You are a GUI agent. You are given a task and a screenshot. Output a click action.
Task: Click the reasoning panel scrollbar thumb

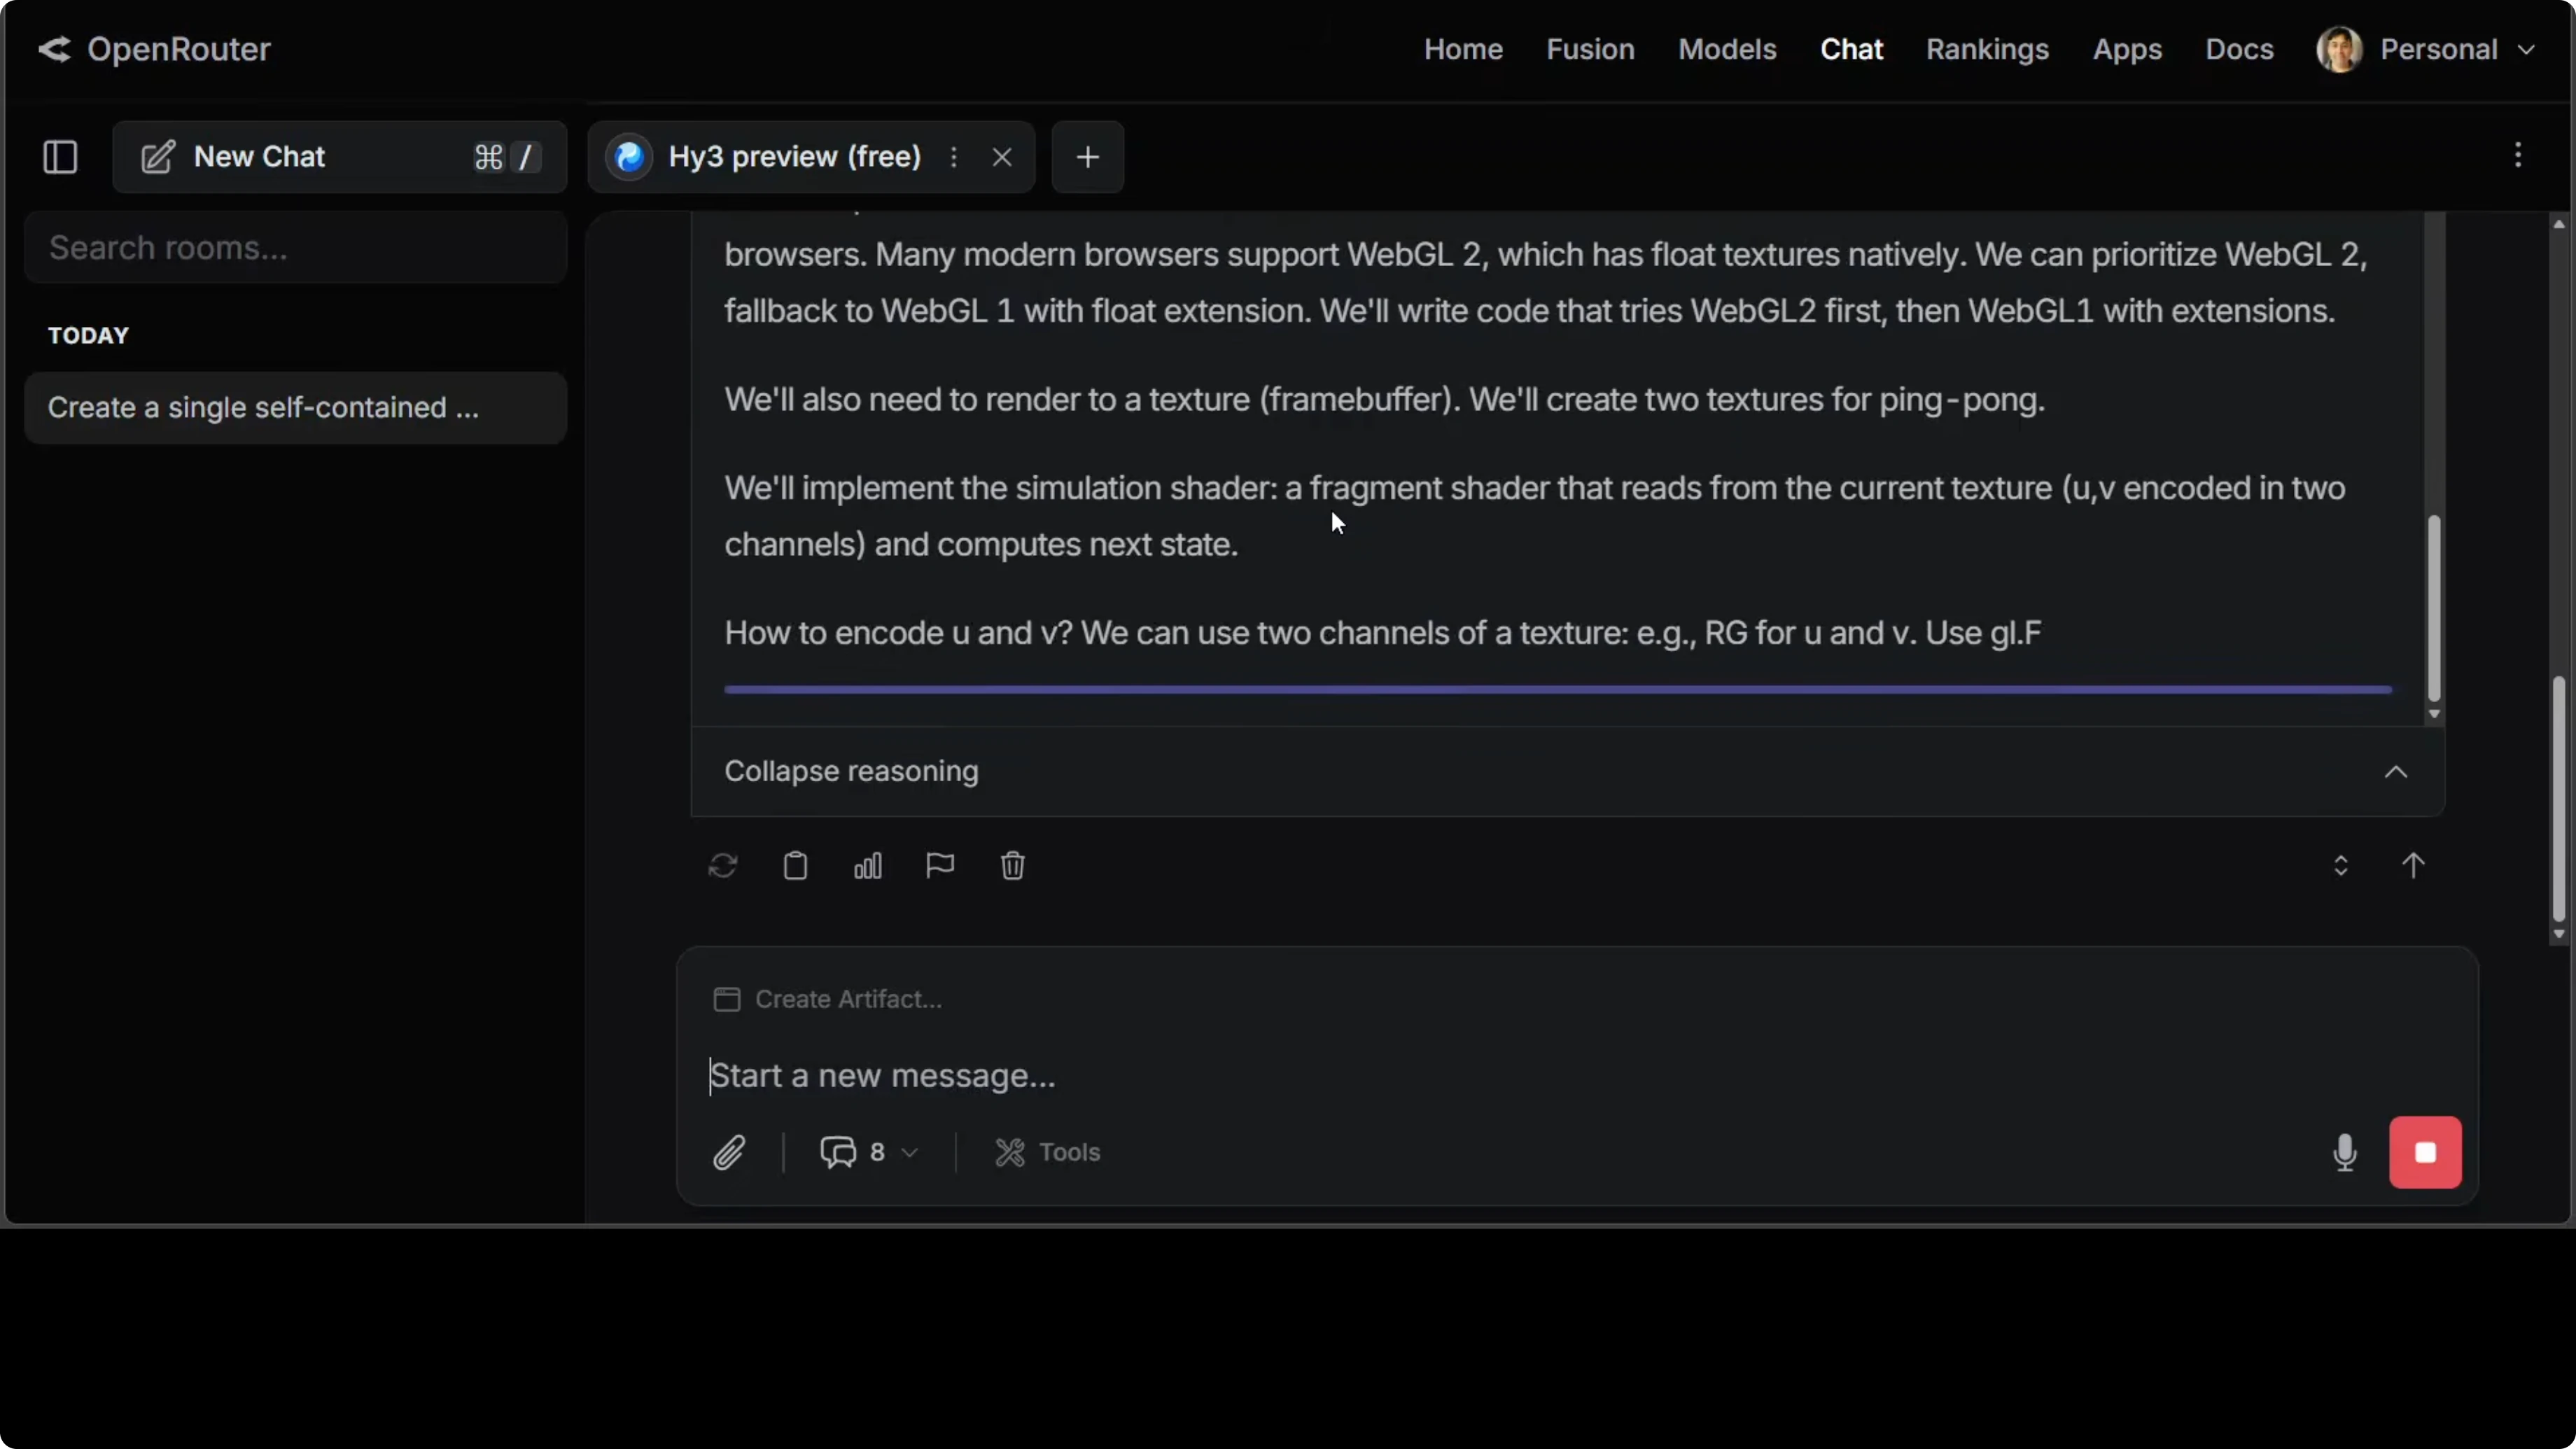pos(2433,608)
